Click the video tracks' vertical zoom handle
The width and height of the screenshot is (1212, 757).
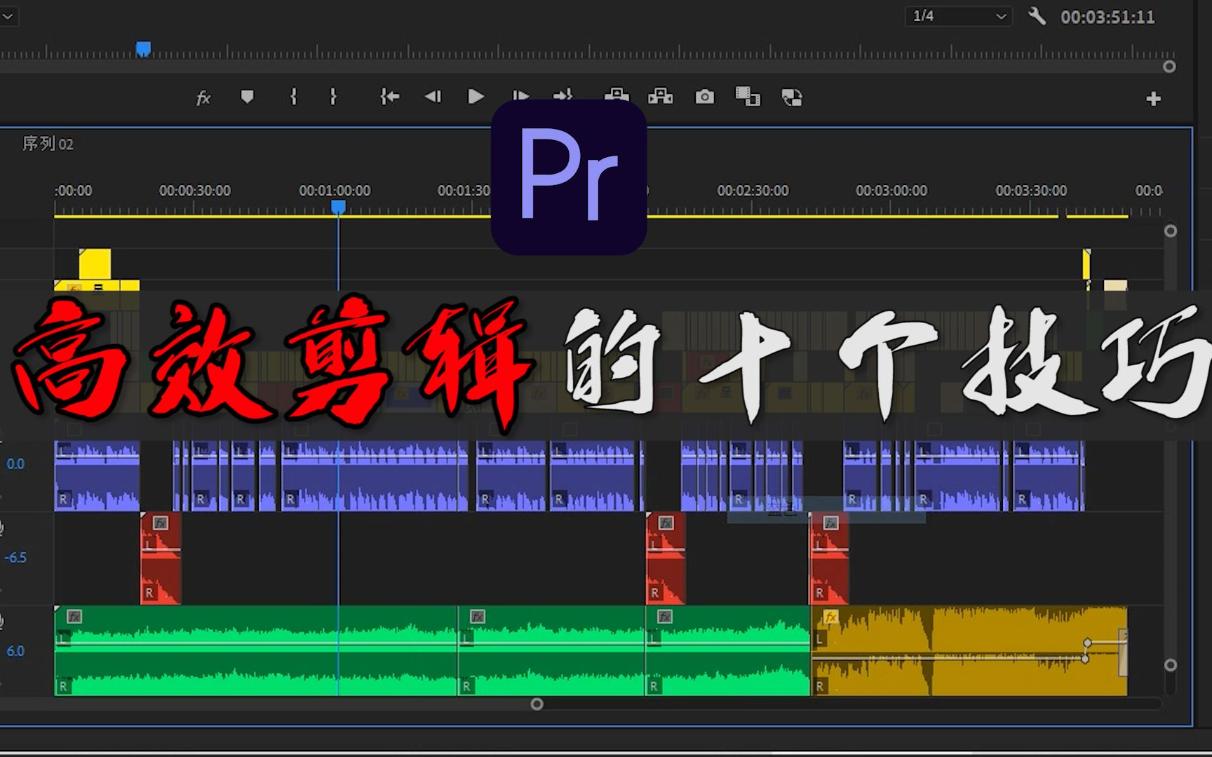[1171, 231]
